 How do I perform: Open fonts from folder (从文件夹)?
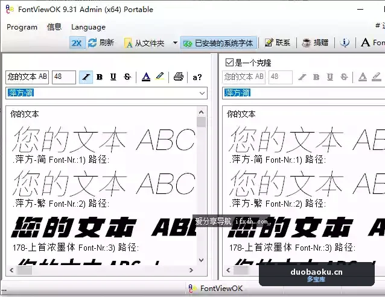click(x=144, y=43)
